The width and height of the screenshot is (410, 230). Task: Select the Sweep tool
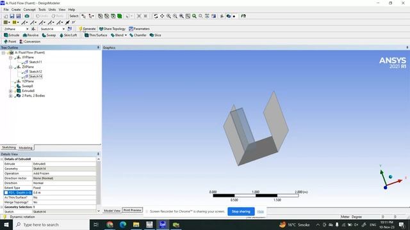[x=49, y=35]
